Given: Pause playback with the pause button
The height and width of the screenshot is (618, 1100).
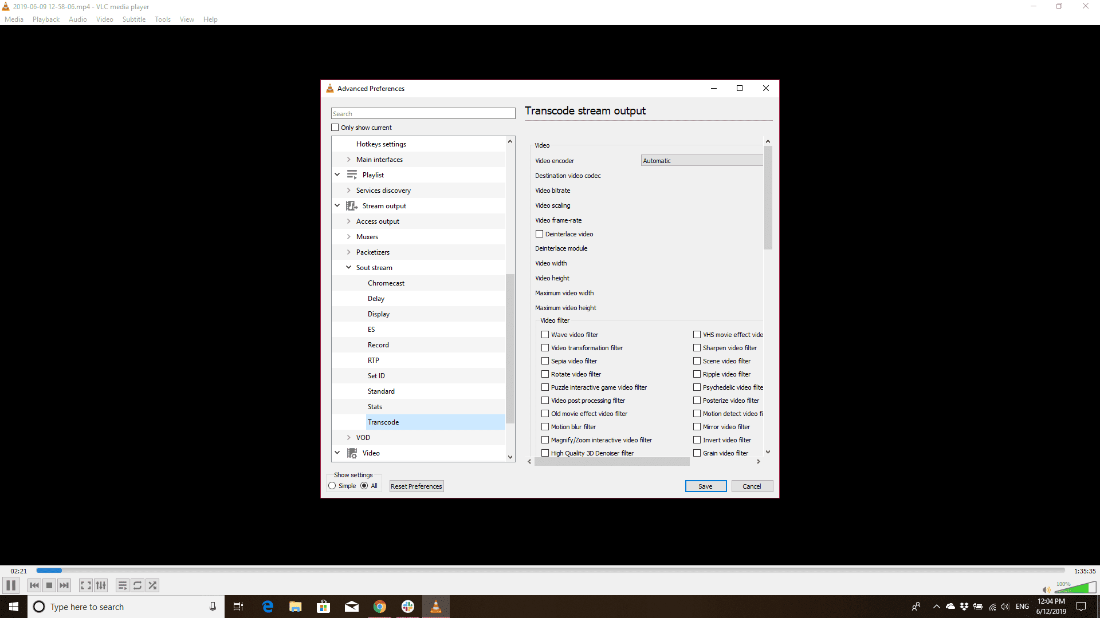Looking at the screenshot, I should (x=11, y=585).
